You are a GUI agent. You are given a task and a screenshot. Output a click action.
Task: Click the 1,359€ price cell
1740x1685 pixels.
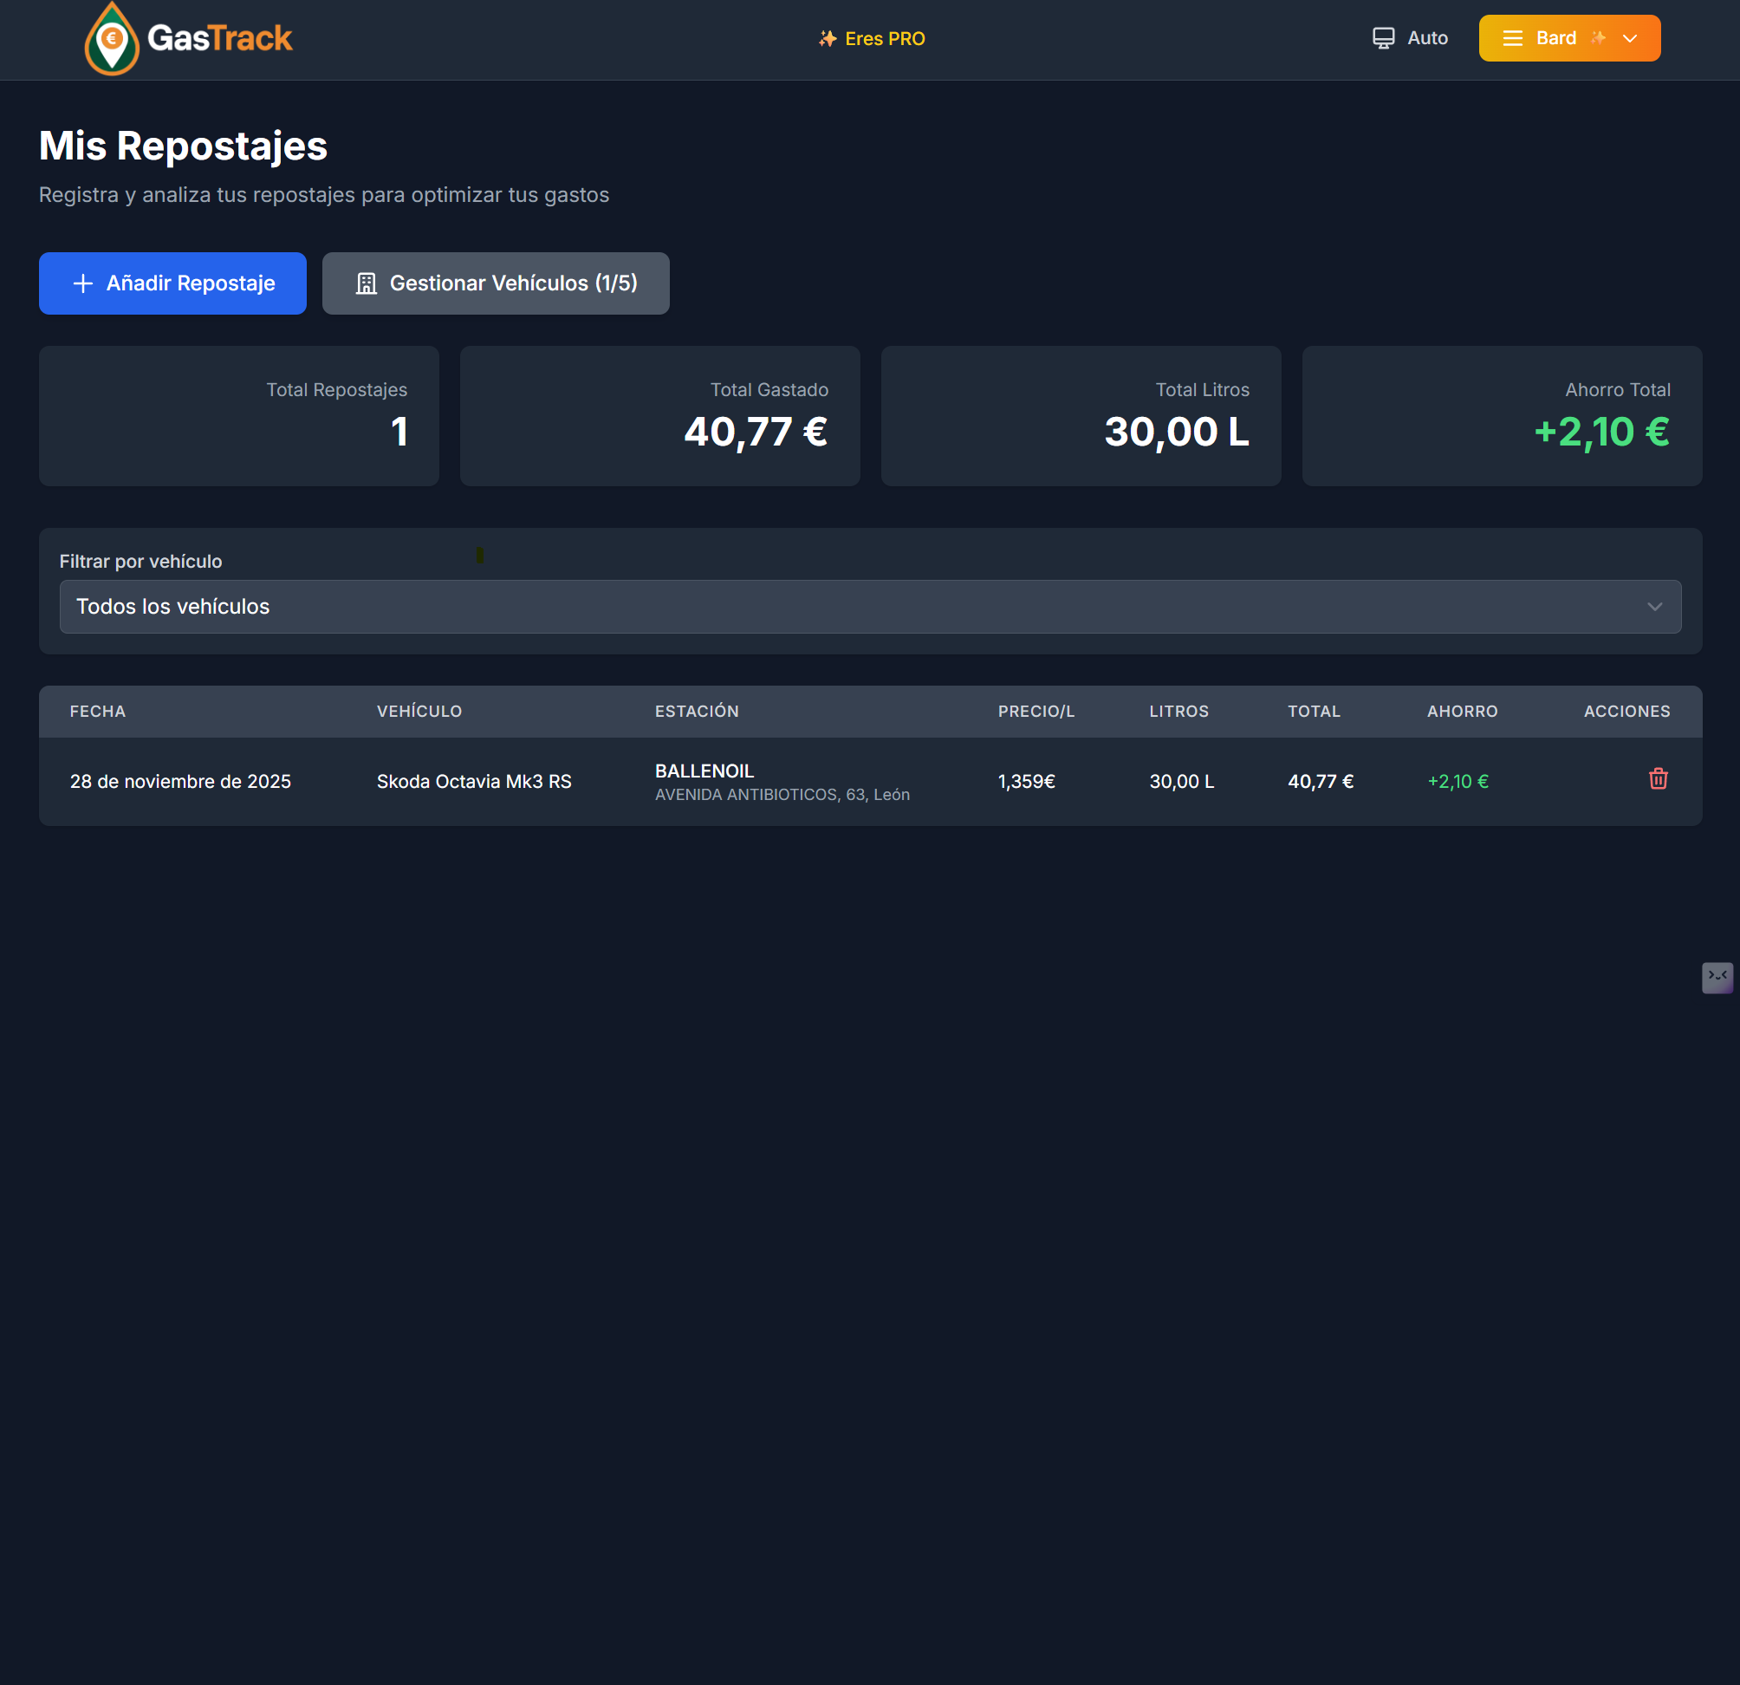coord(1026,781)
